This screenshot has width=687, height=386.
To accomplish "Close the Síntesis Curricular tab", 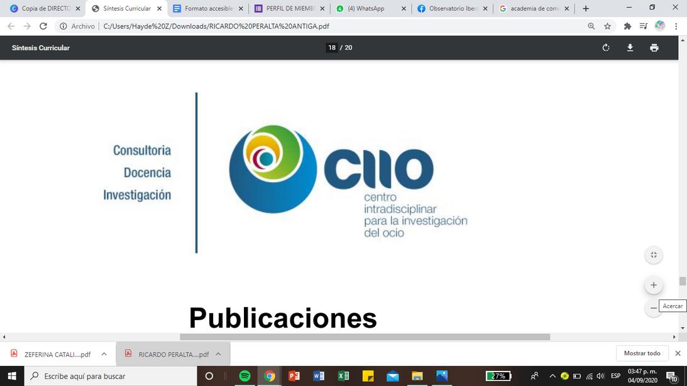I will (x=159, y=8).
